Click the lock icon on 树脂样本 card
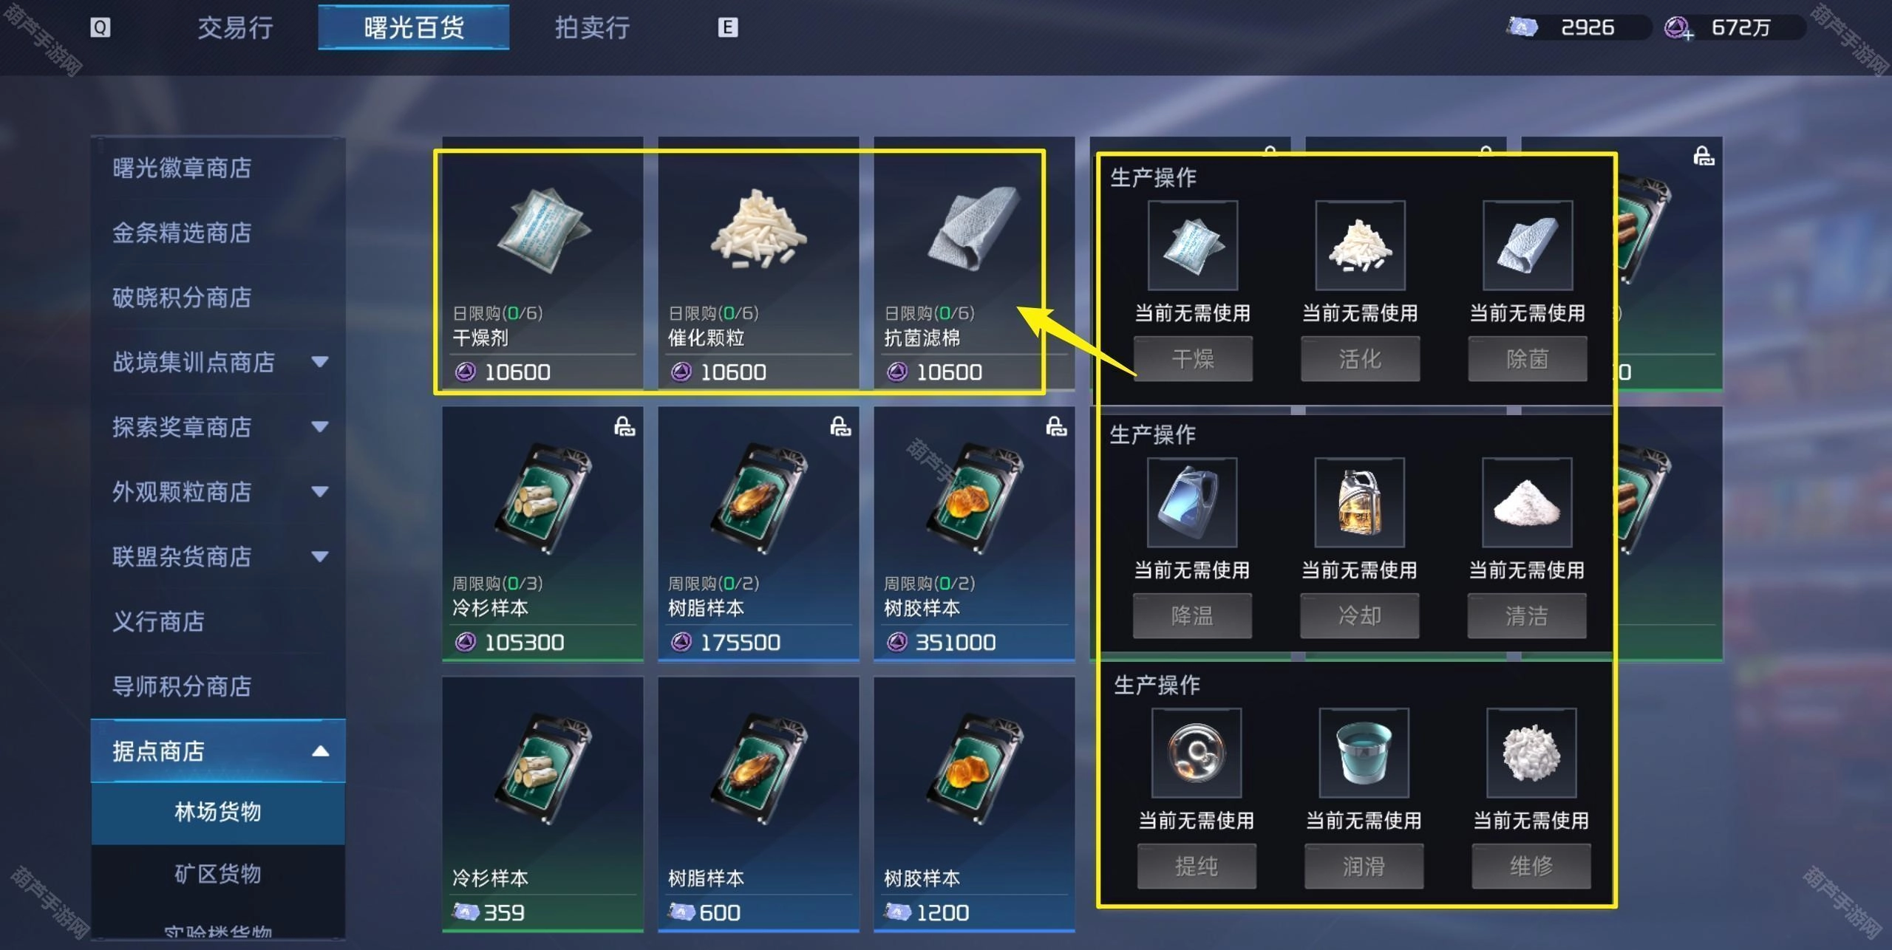This screenshot has width=1892, height=950. tap(840, 426)
